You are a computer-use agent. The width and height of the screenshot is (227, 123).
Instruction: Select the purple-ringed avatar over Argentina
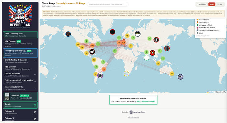coord(100,75)
